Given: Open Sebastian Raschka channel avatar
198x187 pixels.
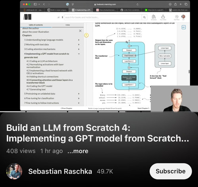Looking at the screenshot, I should point(14,171).
